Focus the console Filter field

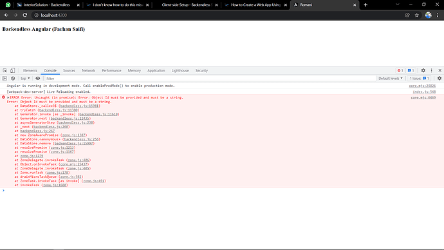[210, 79]
